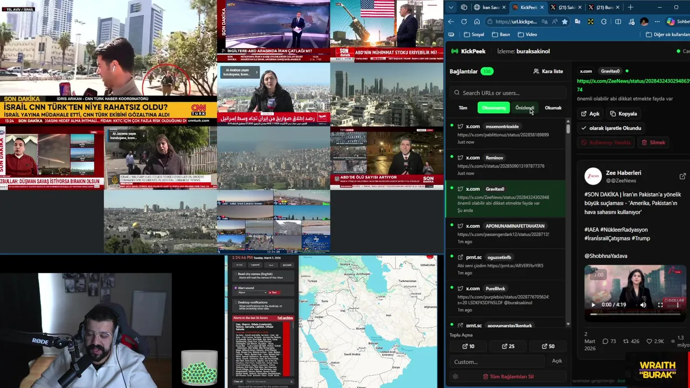Open the browser extensions puzzle icon
The image size is (690, 388).
tap(604, 22)
